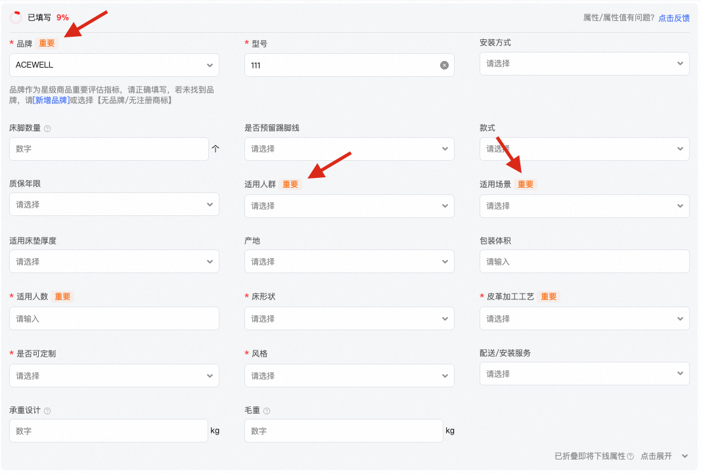Open the 质保年限 dropdown
This screenshot has height=474, width=701.
tap(114, 205)
